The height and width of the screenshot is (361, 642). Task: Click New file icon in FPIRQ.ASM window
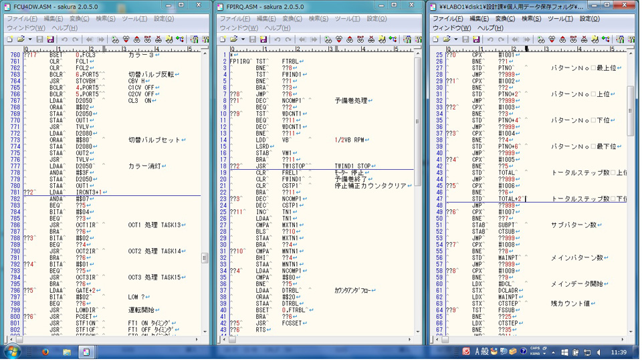click(x=223, y=39)
